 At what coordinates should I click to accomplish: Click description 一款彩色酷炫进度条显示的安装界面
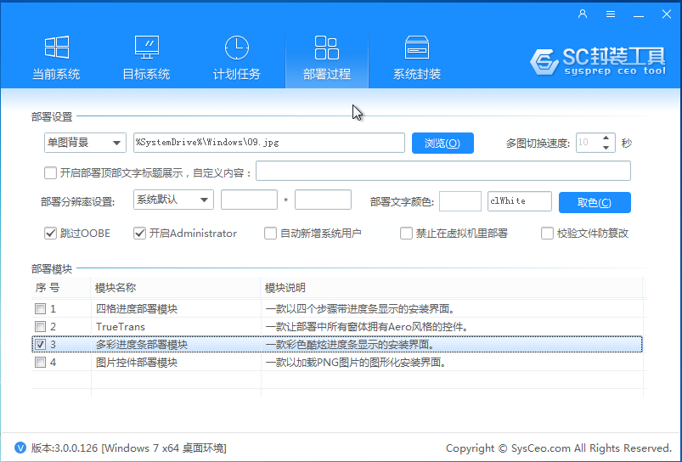tap(350, 345)
